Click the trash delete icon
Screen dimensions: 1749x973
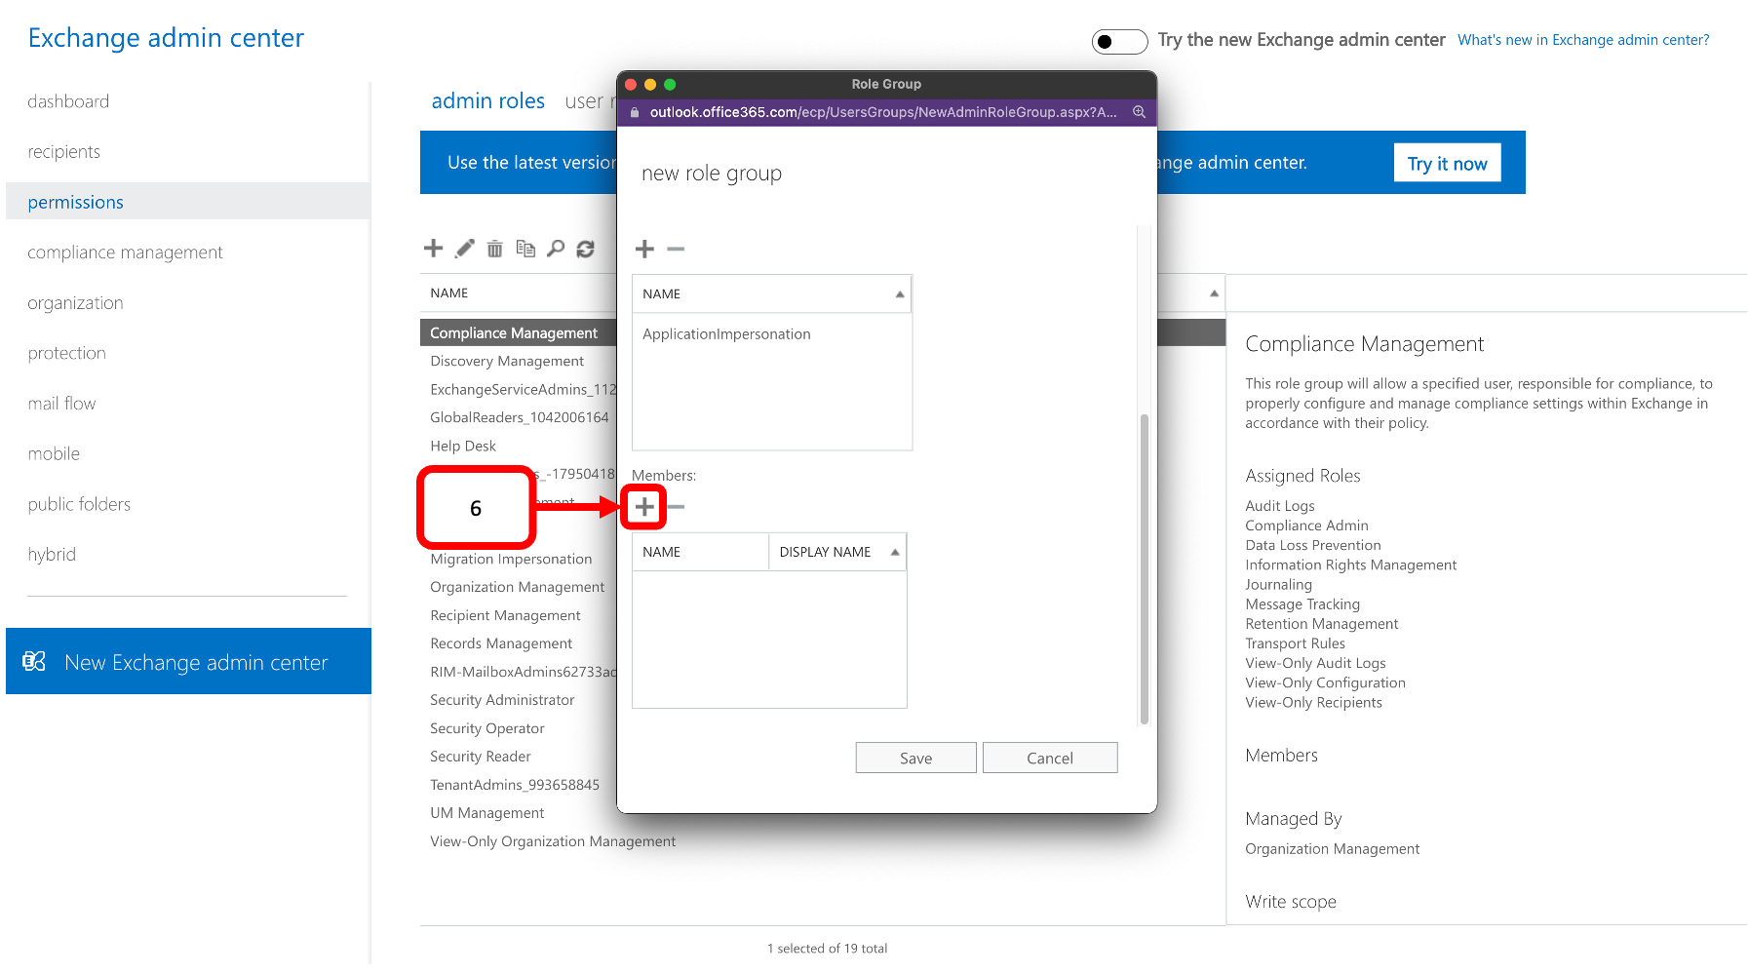(495, 249)
